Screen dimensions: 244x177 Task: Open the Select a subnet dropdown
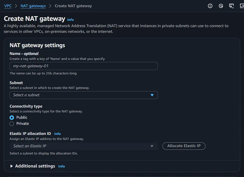point(84,95)
